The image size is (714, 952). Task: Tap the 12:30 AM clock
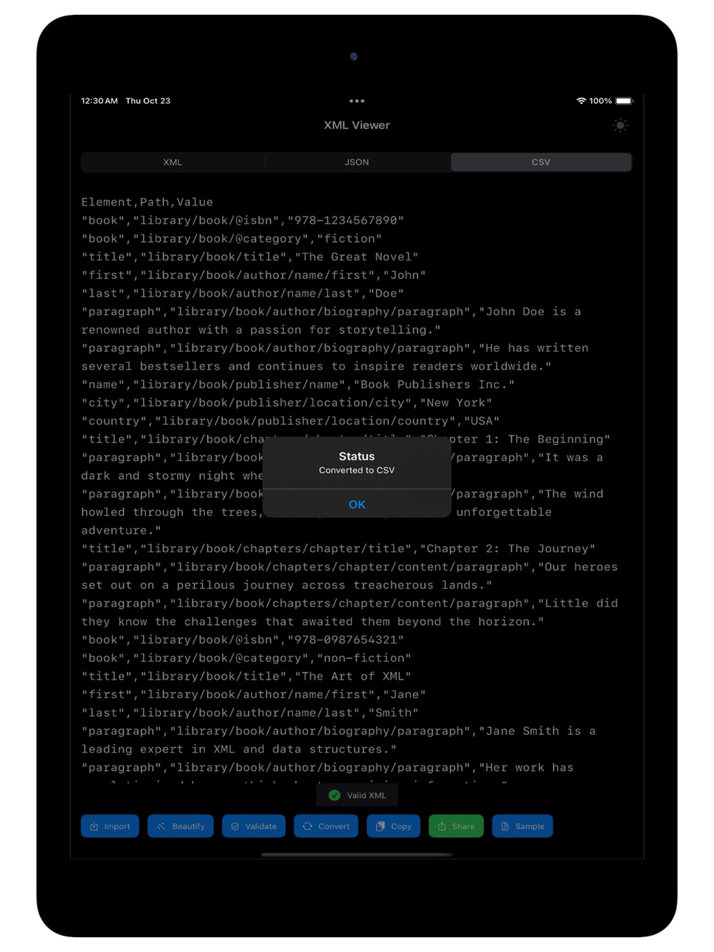[100, 101]
